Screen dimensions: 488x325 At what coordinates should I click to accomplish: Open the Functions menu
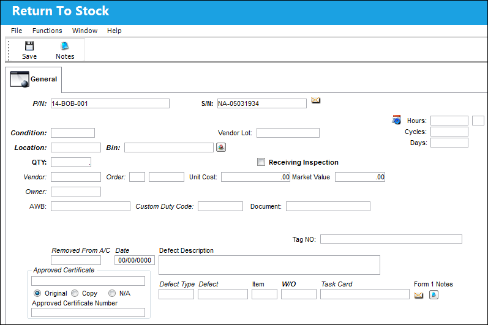(47, 31)
